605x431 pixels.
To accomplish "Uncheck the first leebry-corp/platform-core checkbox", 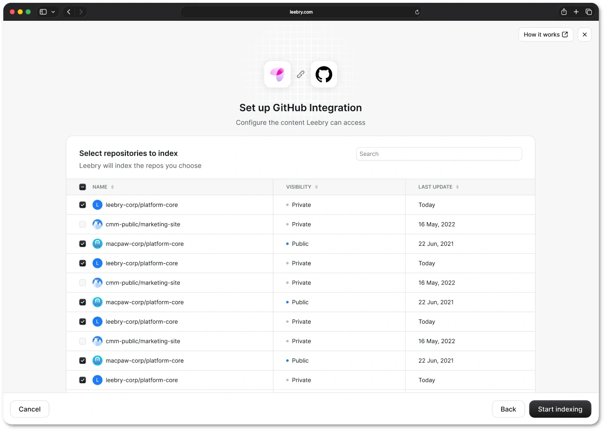I will (x=83, y=205).
